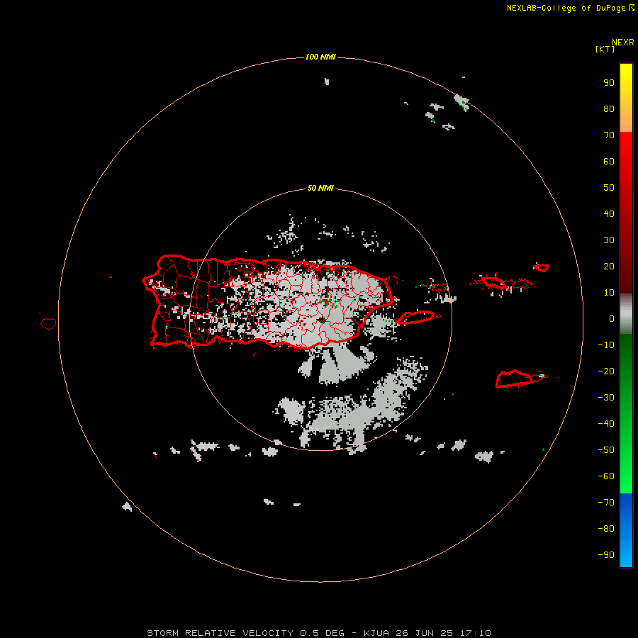
Task: Click the -10 value on velocity scale
Action: pyautogui.click(x=606, y=345)
